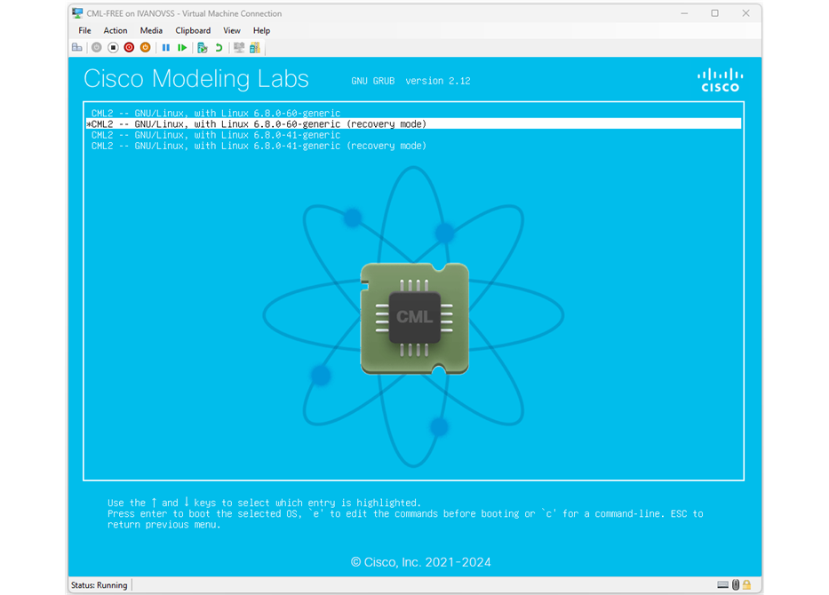Select GRUB entry 6.8.0-60-generic (non-recovery)
The image size is (829, 595).
point(413,113)
